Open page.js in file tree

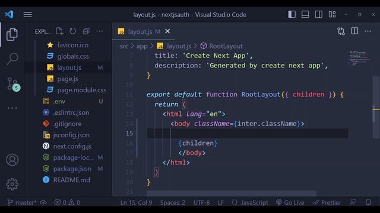click(68, 79)
